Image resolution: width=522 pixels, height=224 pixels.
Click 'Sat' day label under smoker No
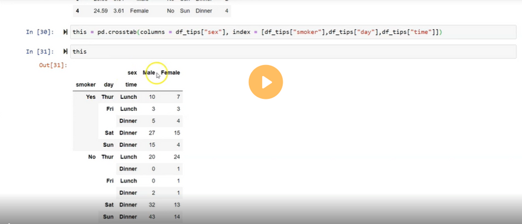pyautogui.click(x=109, y=204)
